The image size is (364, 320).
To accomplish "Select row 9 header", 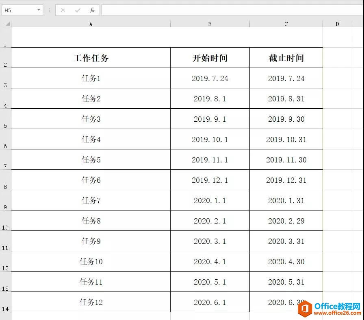I will [x=5, y=200].
